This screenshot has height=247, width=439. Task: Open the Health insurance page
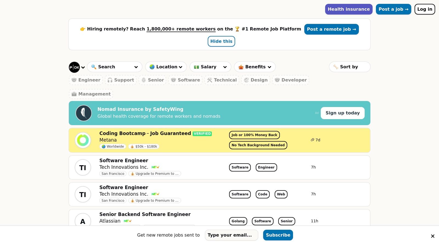[348, 9]
